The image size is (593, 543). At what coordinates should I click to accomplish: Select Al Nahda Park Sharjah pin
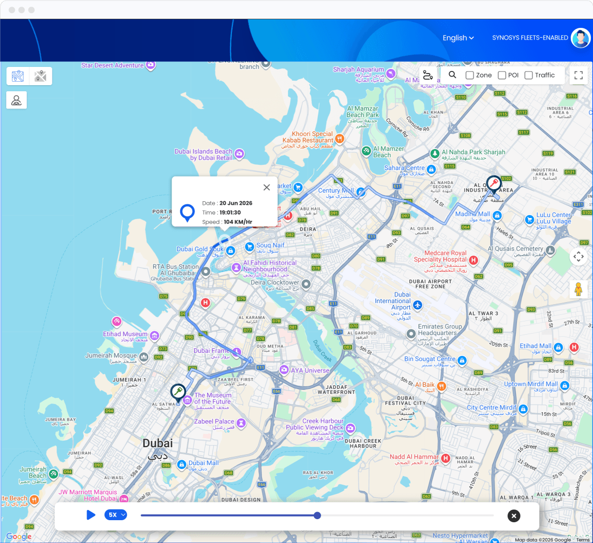click(435, 153)
